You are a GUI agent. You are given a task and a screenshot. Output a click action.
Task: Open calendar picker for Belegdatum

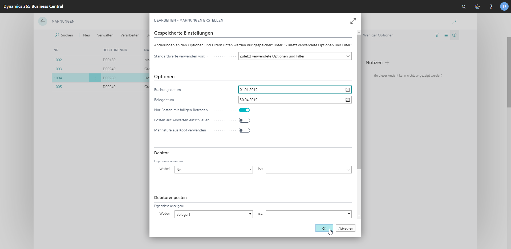348,100
